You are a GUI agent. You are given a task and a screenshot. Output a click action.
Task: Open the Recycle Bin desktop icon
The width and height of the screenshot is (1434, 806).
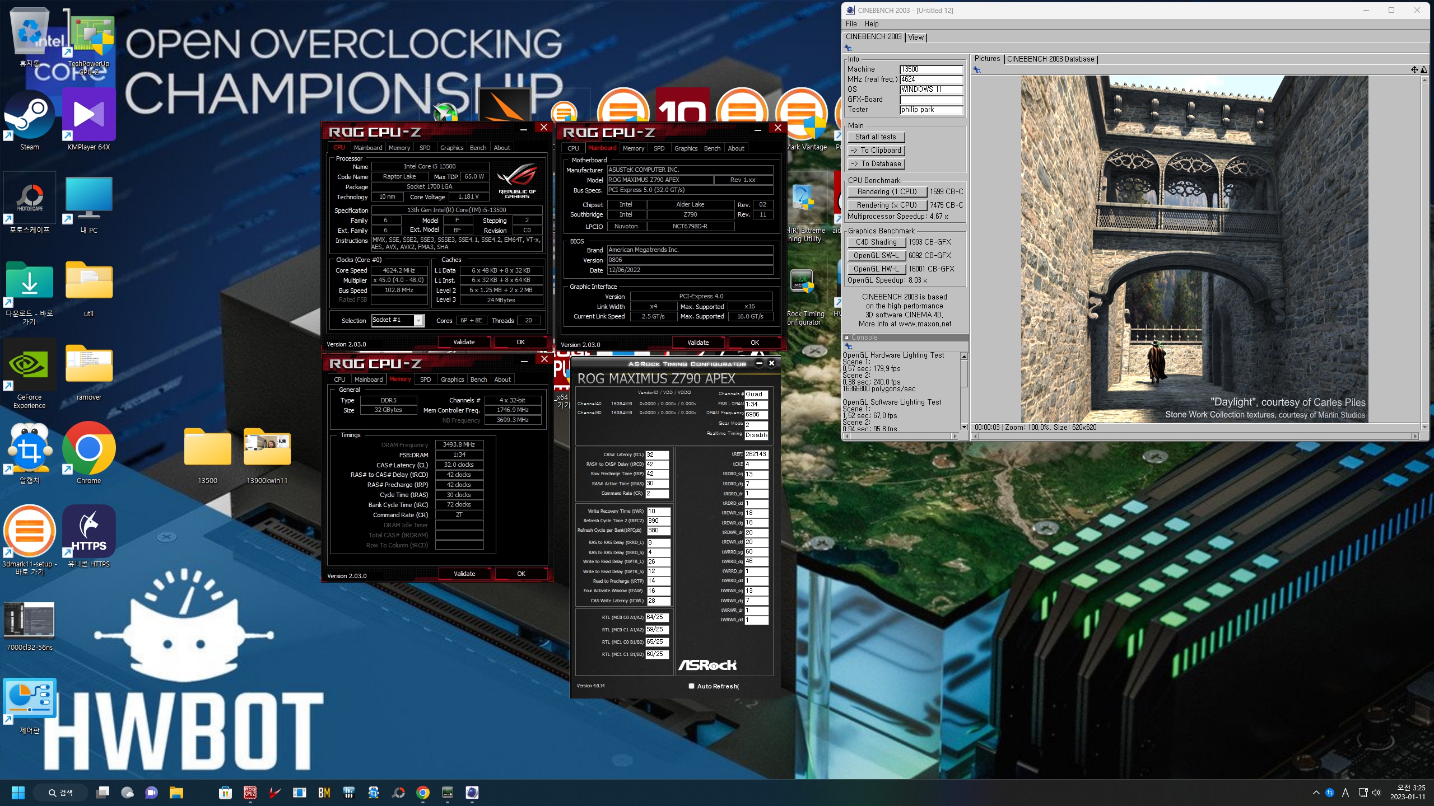click(30, 38)
